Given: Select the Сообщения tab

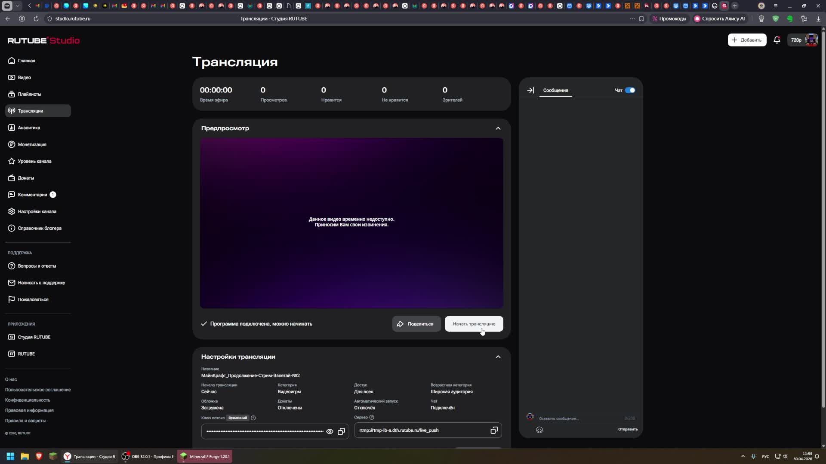Looking at the screenshot, I should (x=555, y=90).
